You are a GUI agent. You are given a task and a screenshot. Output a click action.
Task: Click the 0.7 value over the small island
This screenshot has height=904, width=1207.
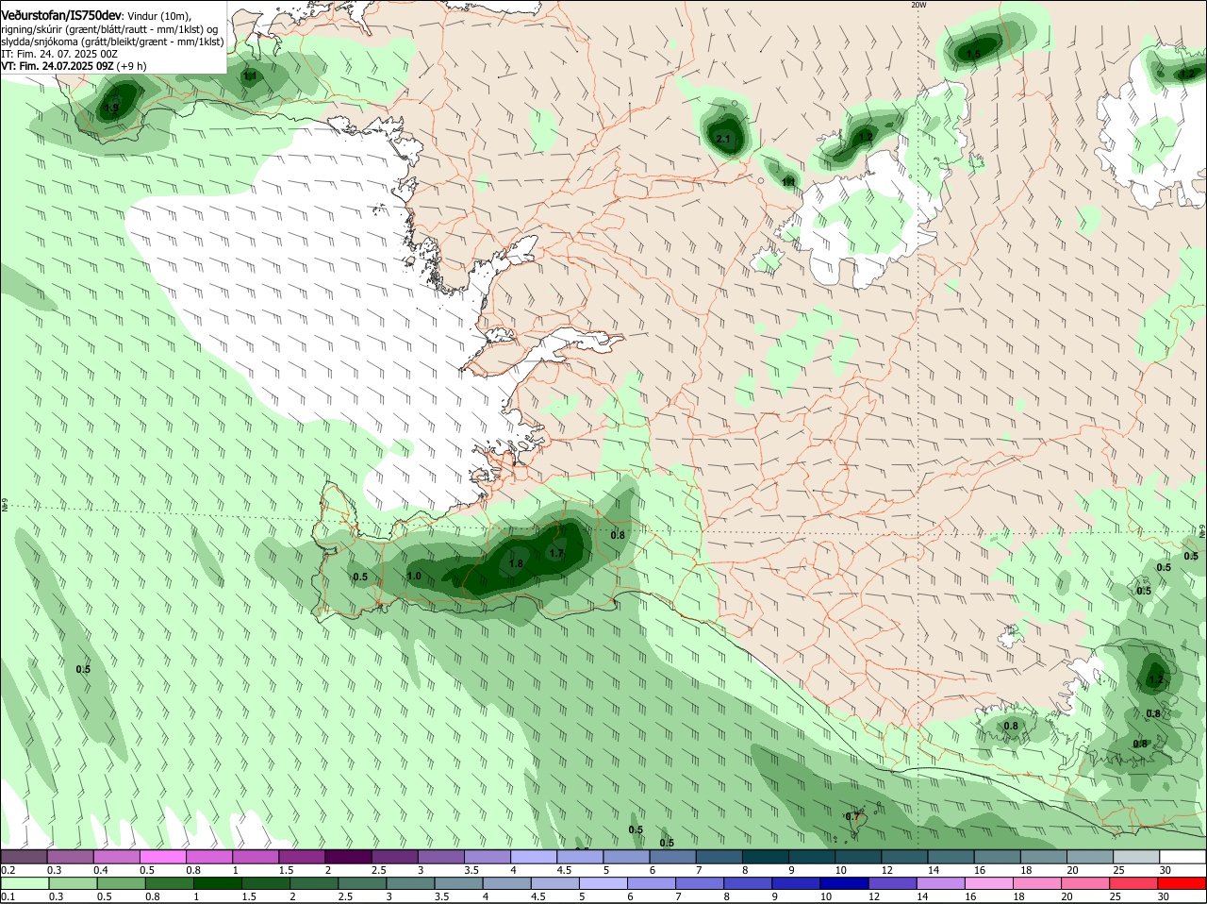[x=852, y=816]
